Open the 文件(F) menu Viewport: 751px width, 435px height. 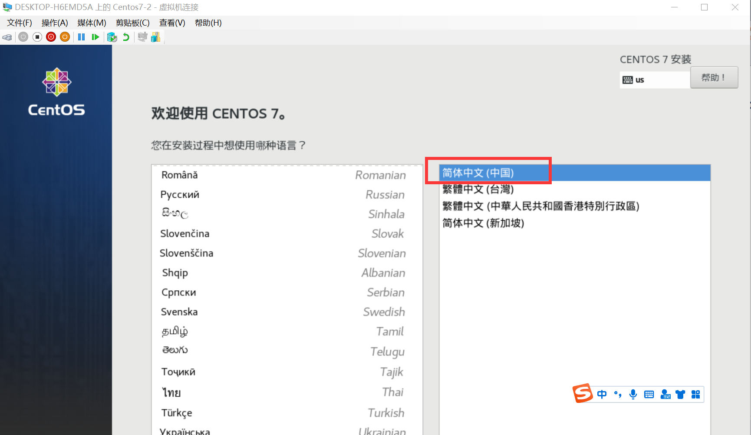pos(20,23)
